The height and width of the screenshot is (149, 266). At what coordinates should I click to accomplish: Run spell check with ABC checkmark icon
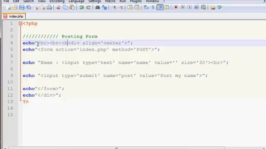click(220, 7)
